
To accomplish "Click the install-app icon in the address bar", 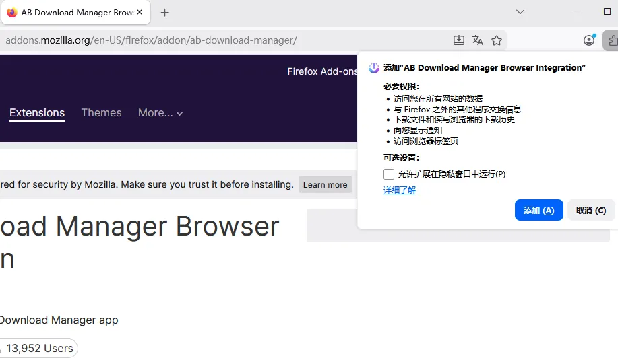I will (459, 40).
